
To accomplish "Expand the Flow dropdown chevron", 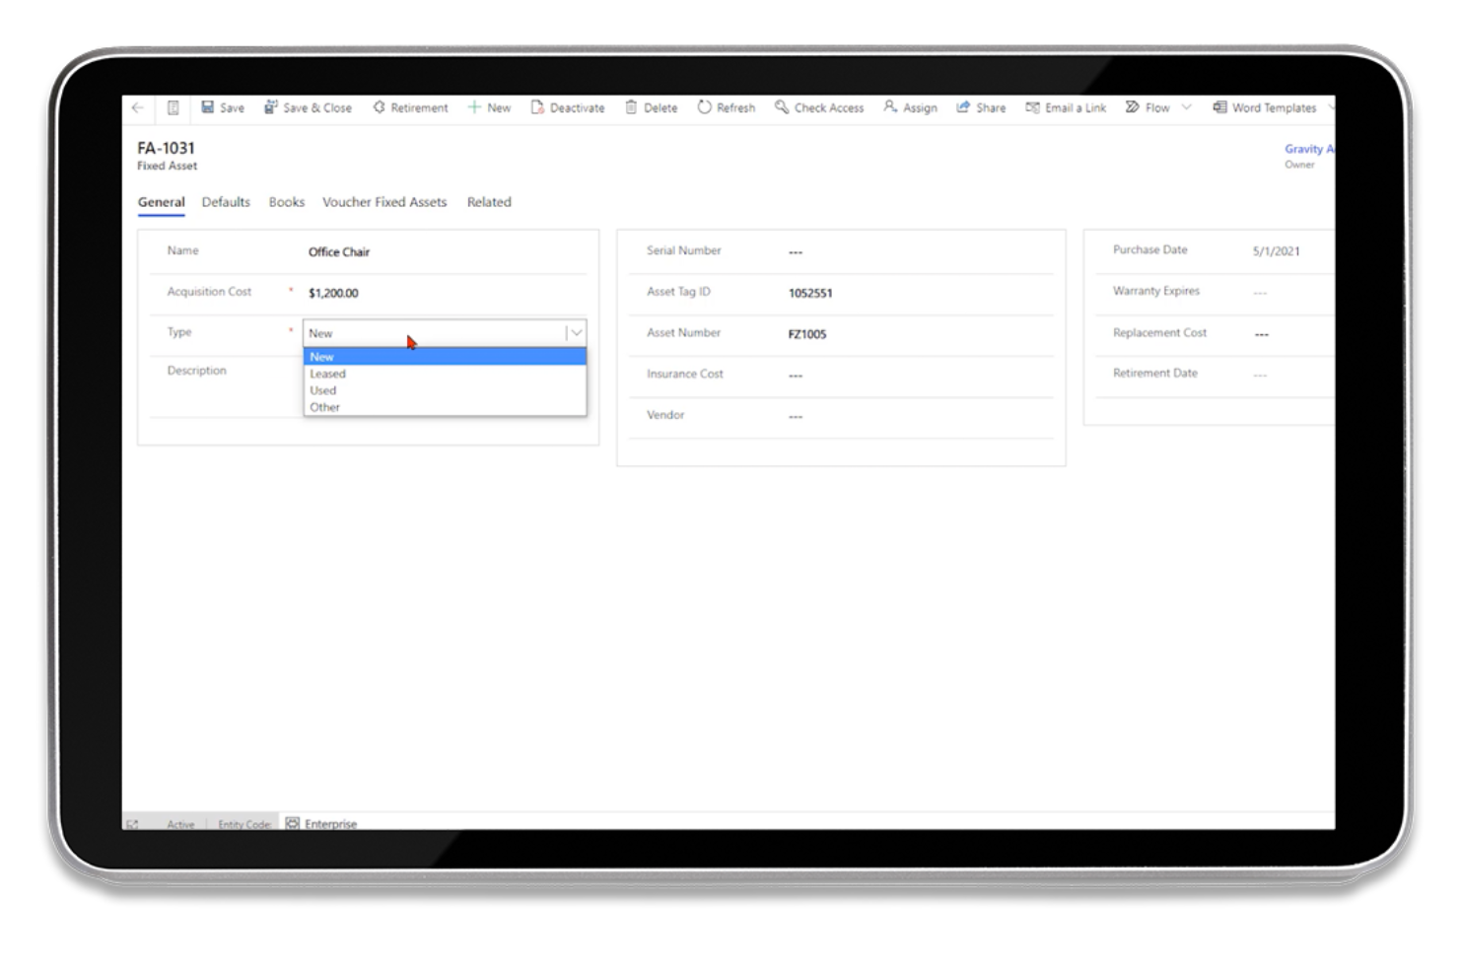I will pyautogui.click(x=1186, y=107).
